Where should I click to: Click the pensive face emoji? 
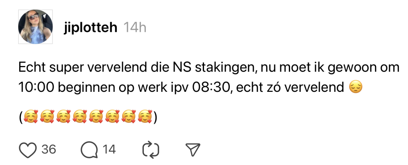click(x=355, y=87)
